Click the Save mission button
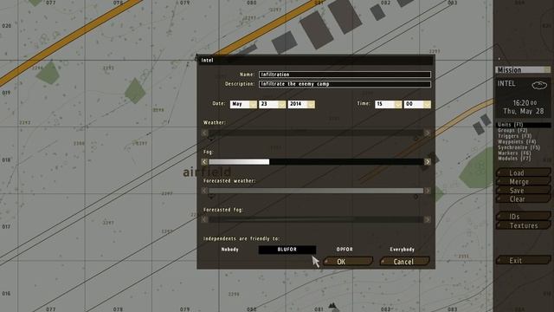 (x=523, y=191)
